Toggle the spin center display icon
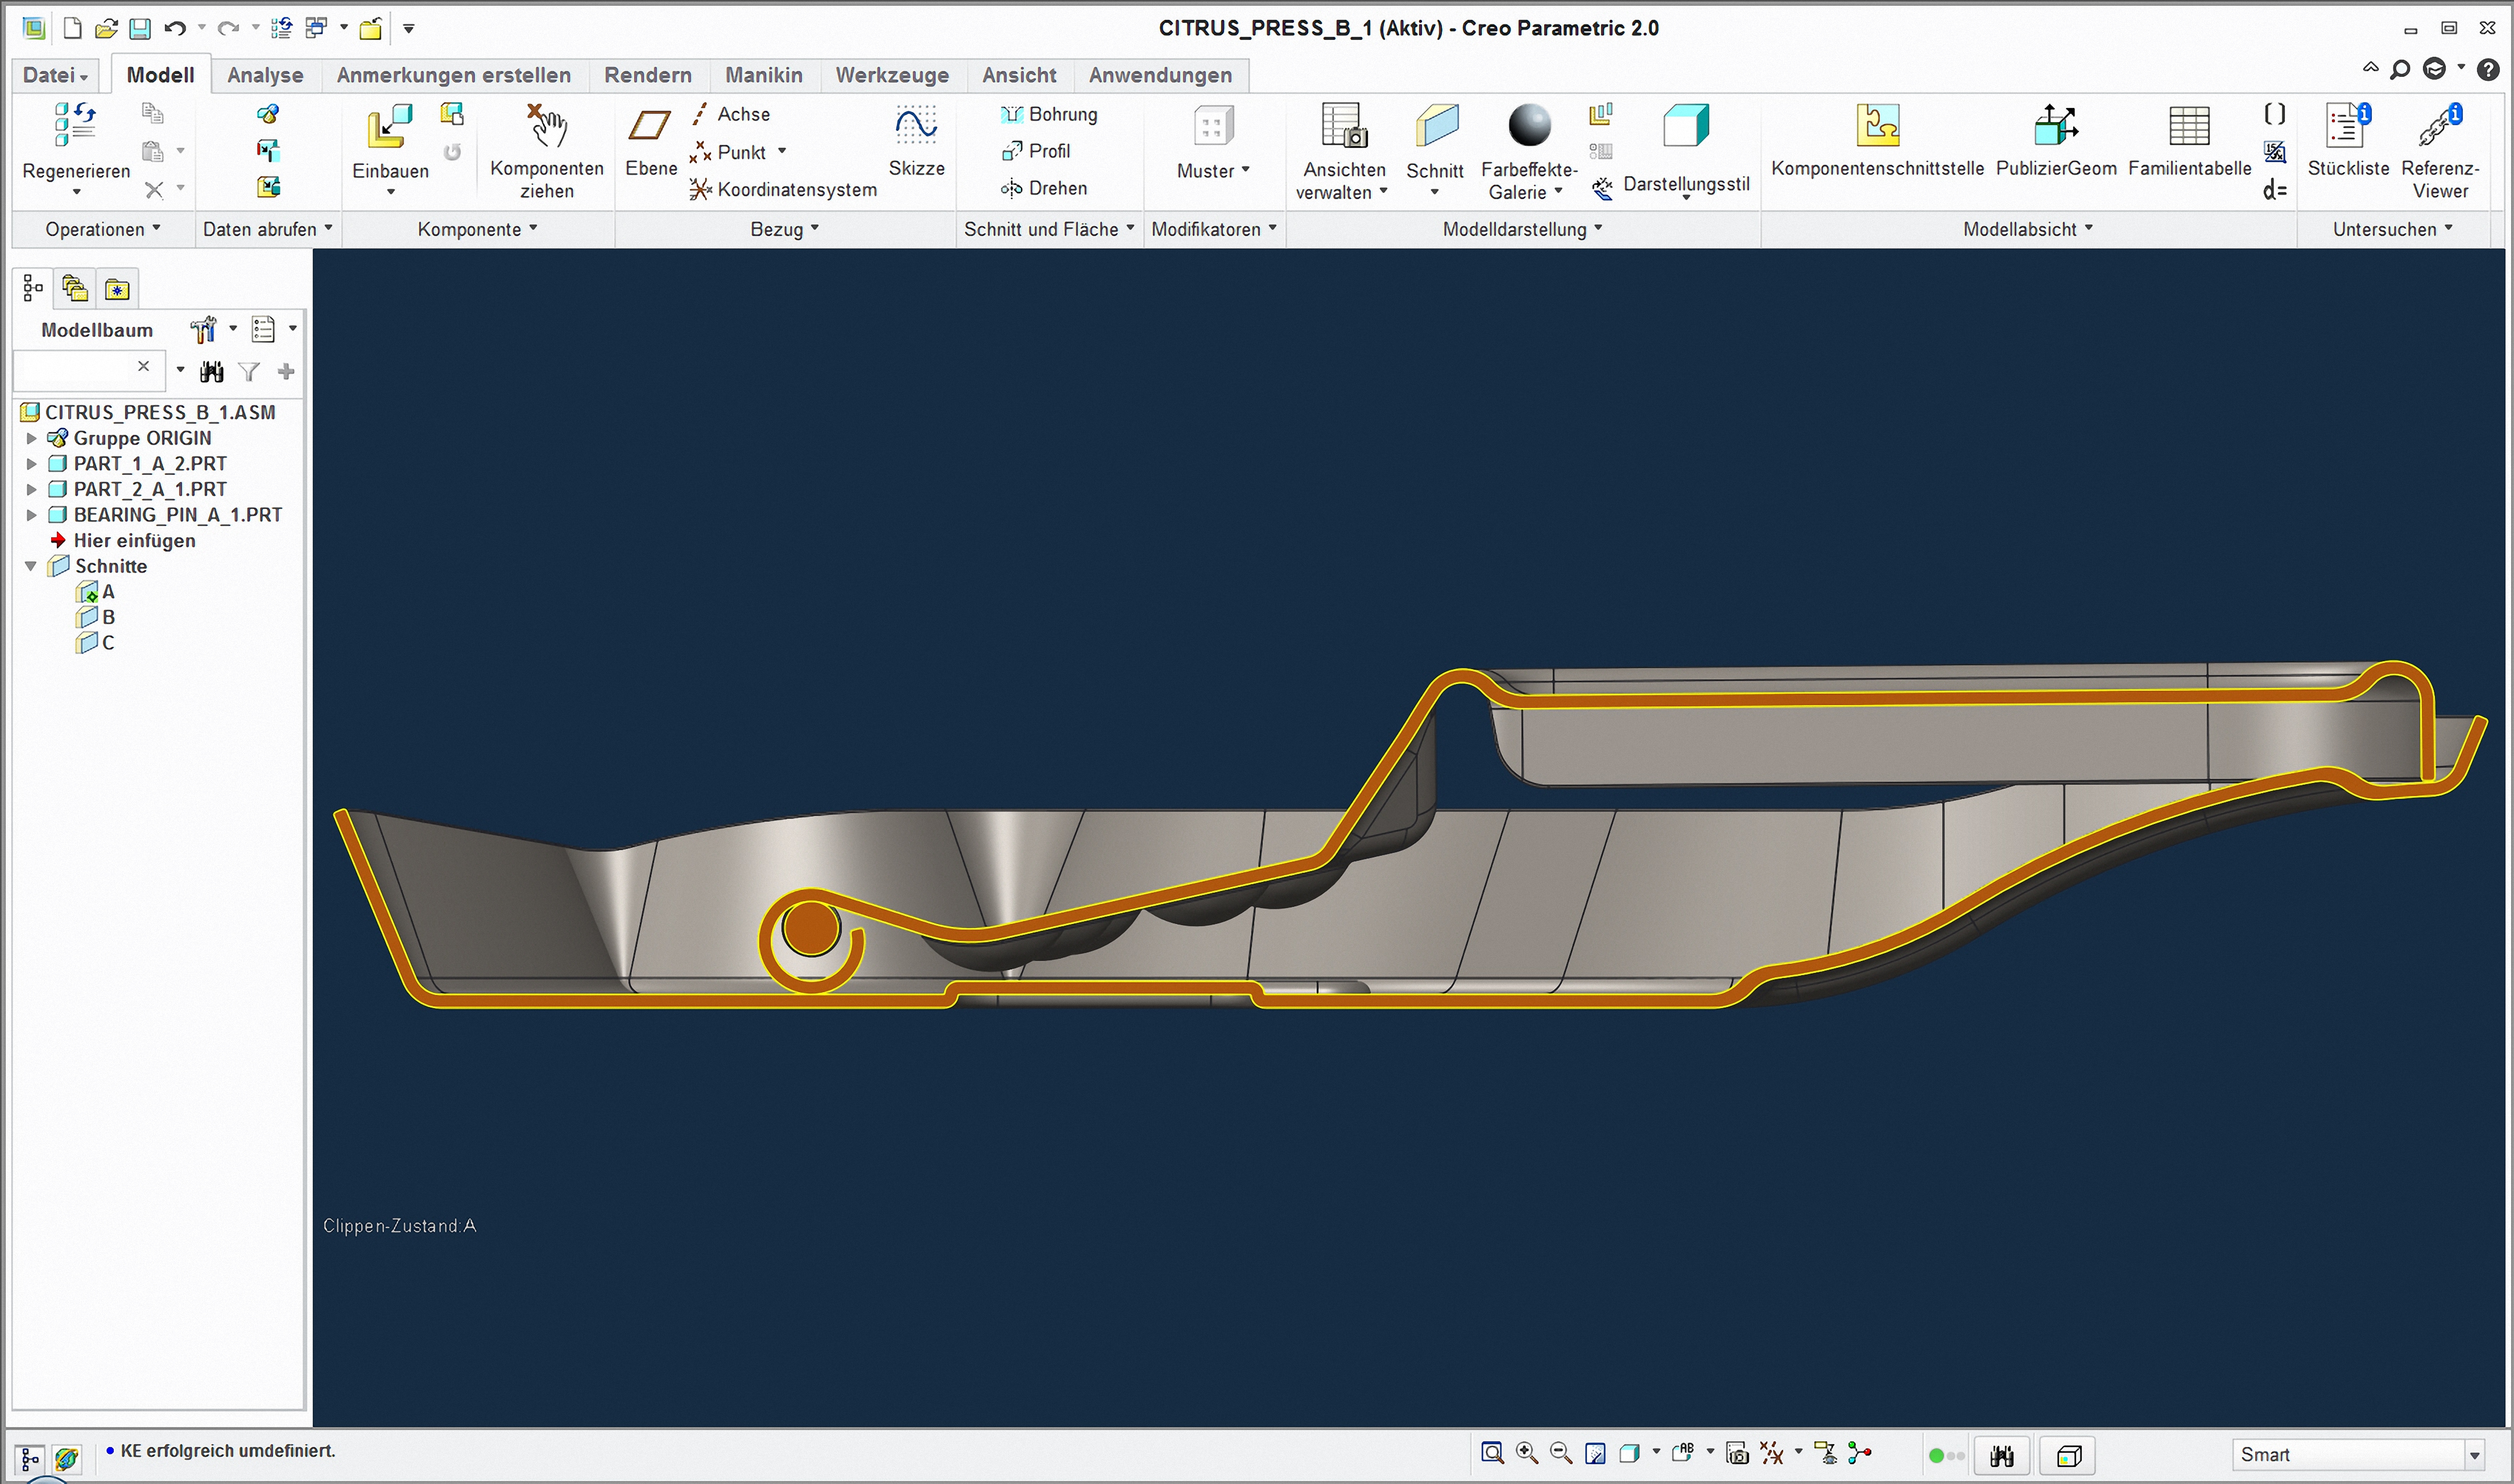Viewport: 2514px width, 1484px height. click(x=1860, y=1453)
